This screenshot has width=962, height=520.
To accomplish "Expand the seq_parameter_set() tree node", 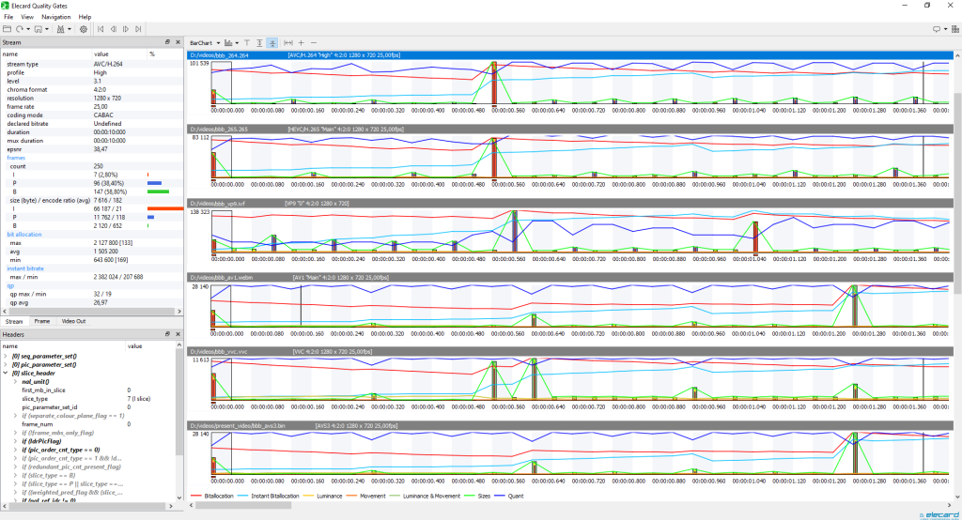I will (x=6, y=356).
